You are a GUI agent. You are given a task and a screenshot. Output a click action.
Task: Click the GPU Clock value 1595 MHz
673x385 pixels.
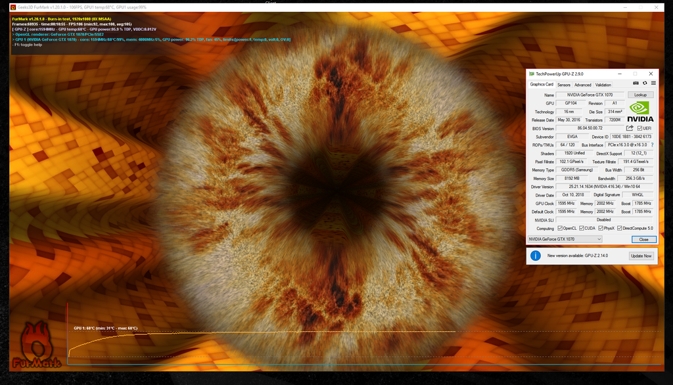[x=566, y=204]
